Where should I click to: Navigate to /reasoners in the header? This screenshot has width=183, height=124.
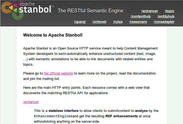pyautogui.click(x=138, y=22)
